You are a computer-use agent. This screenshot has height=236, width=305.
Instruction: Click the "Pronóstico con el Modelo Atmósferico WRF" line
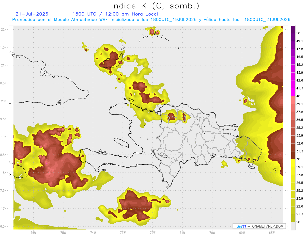pyautogui.click(x=151, y=20)
